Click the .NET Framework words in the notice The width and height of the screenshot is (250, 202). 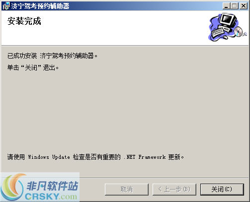145,157
